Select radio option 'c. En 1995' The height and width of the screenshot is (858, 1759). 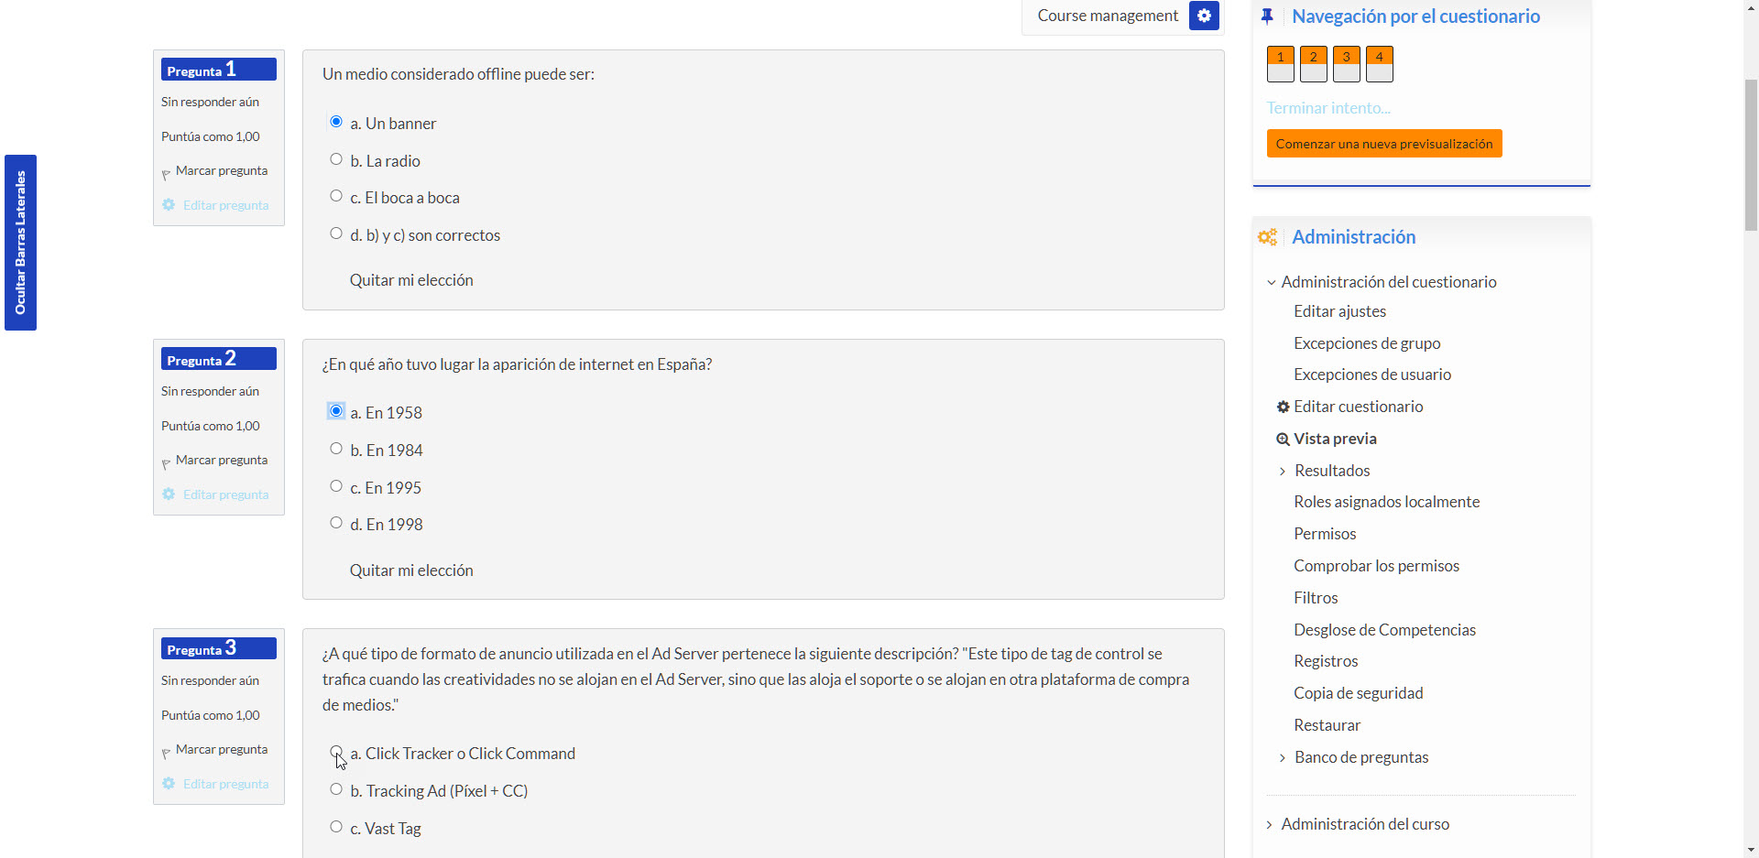tap(336, 486)
